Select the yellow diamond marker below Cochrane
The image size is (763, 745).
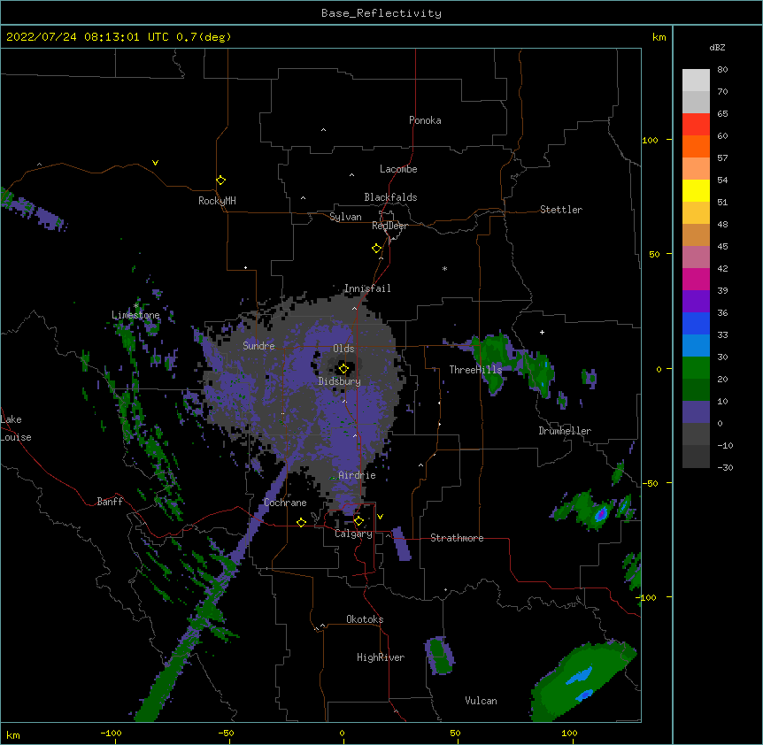click(301, 522)
